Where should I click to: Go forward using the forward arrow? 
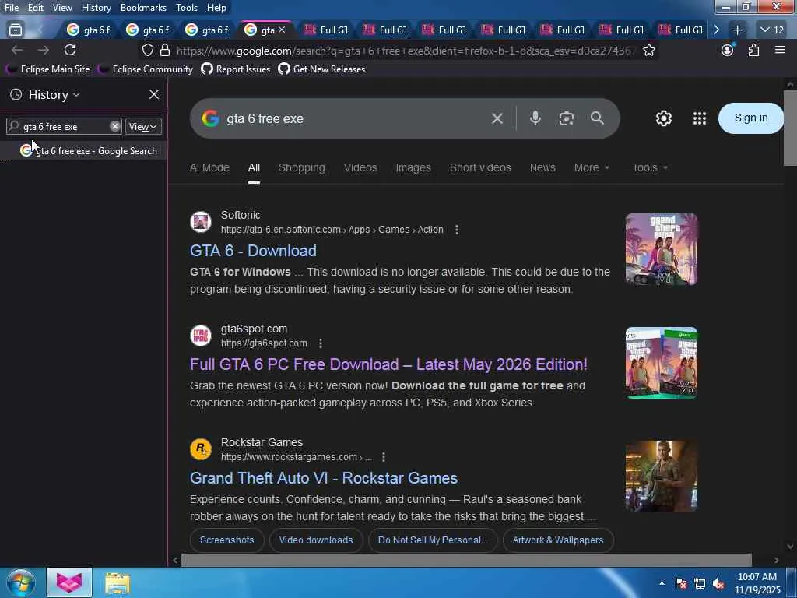pyautogui.click(x=44, y=50)
